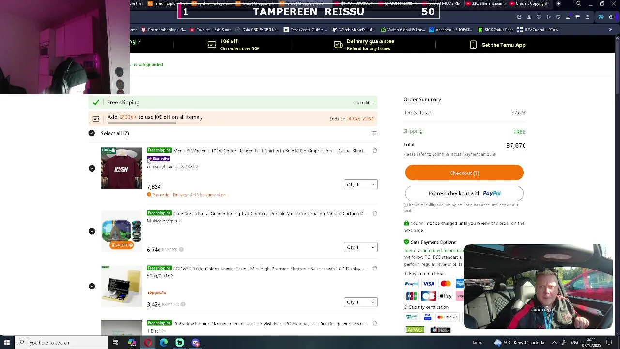Expand the 1 Black variant selector

155,331
